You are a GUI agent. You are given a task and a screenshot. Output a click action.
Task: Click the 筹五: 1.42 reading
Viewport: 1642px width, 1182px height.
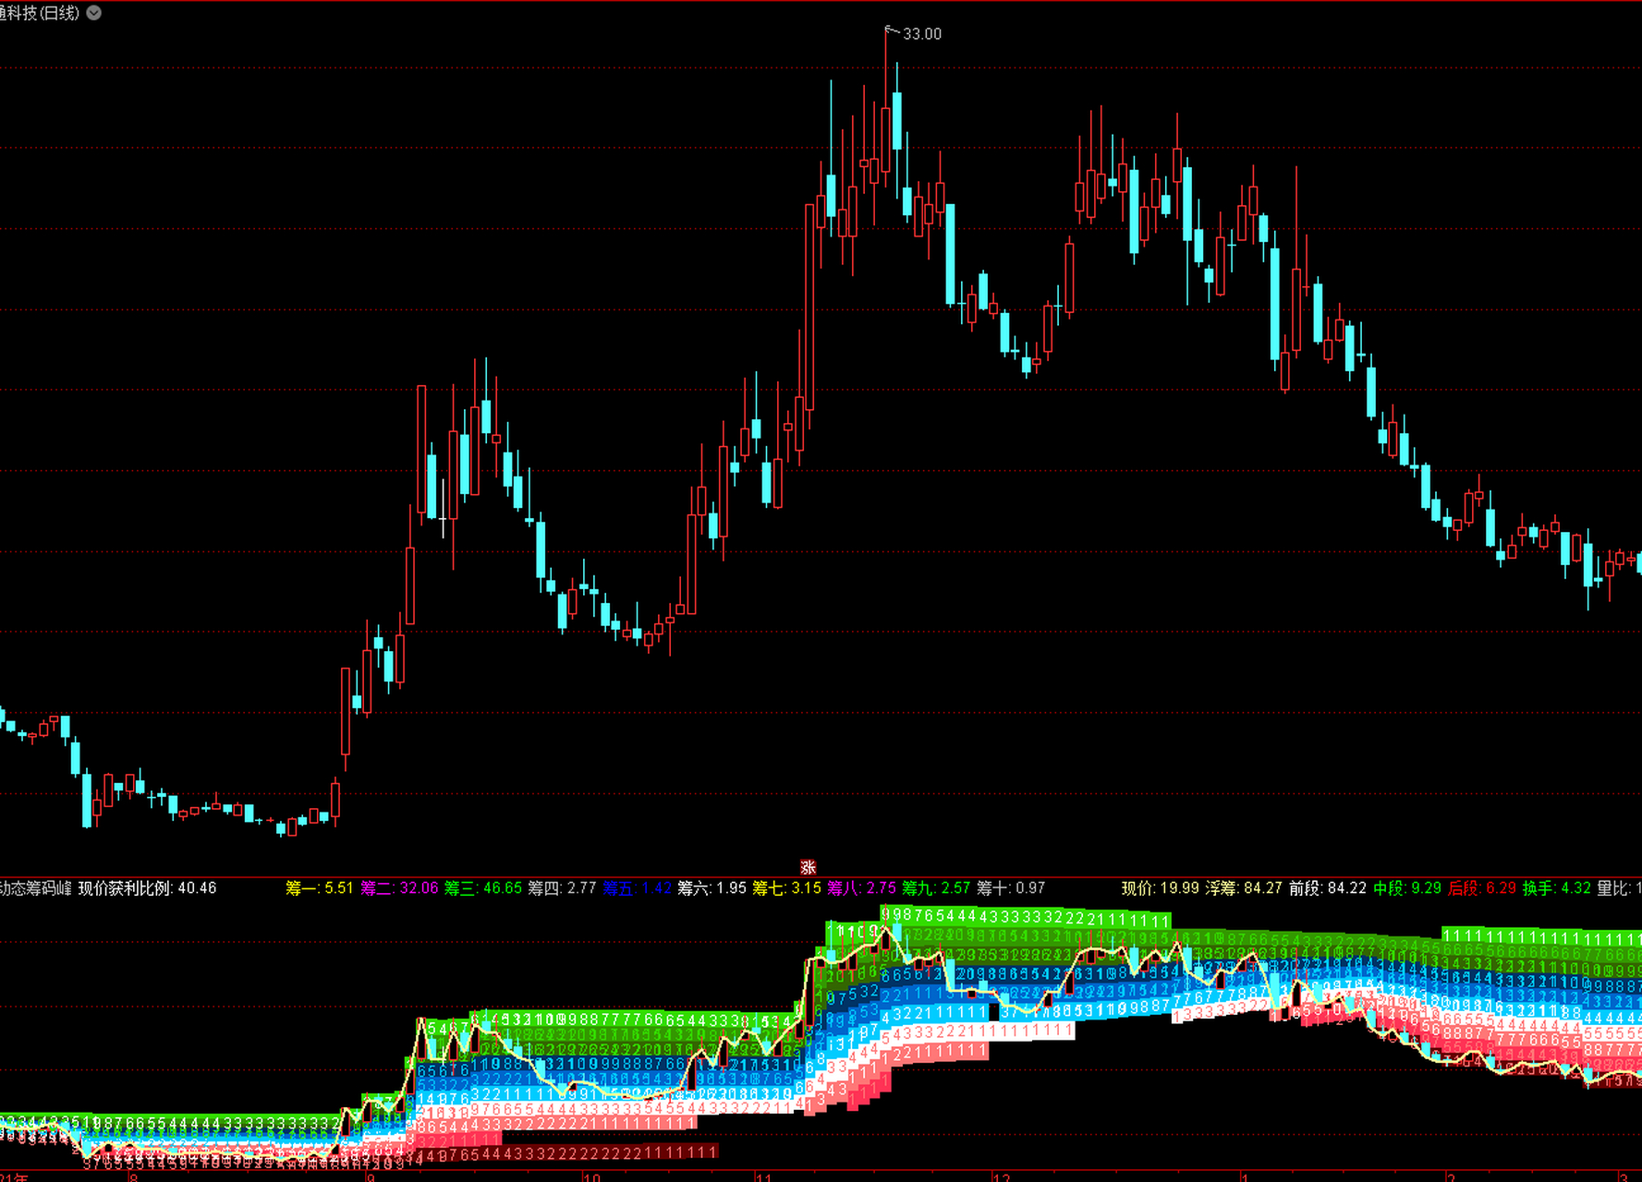[638, 888]
